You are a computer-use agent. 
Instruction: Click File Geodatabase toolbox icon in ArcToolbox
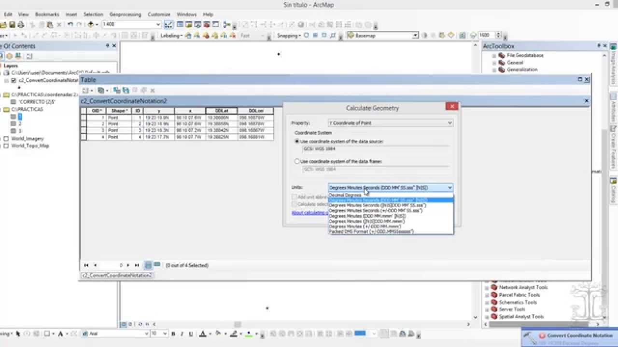502,55
